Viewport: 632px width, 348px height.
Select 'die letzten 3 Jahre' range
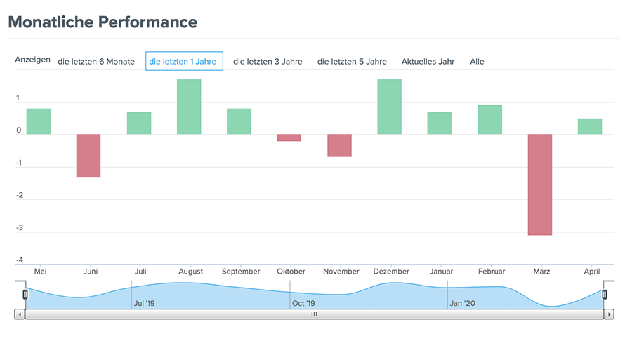point(268,62)
